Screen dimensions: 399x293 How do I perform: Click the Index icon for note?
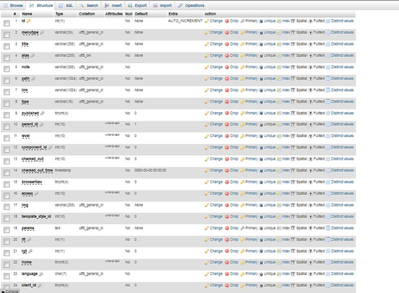279,67
